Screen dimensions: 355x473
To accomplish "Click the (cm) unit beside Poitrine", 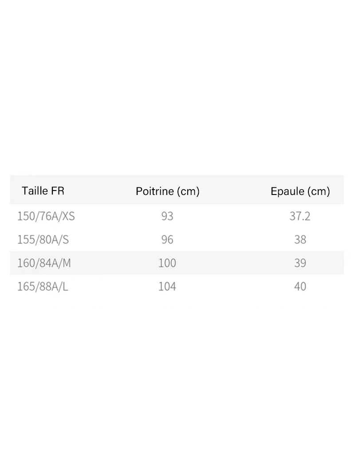I will coord(188,191).
